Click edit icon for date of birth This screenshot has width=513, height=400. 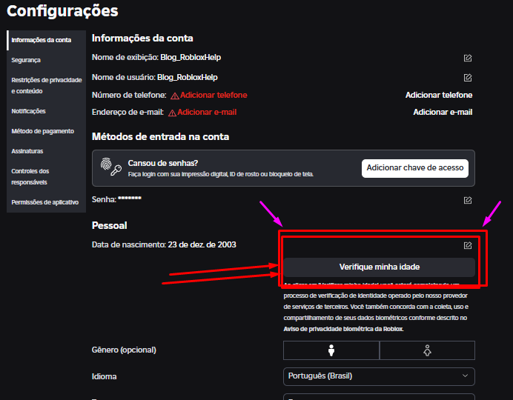467,245
